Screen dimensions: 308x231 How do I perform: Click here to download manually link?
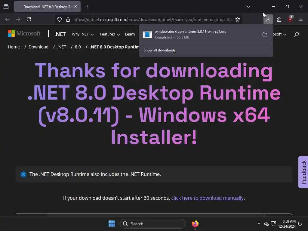tap(207, 198)
